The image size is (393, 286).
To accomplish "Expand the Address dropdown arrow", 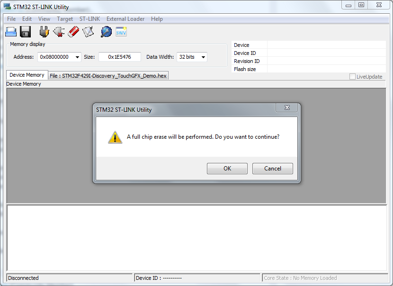I will (x=78, y=57).
